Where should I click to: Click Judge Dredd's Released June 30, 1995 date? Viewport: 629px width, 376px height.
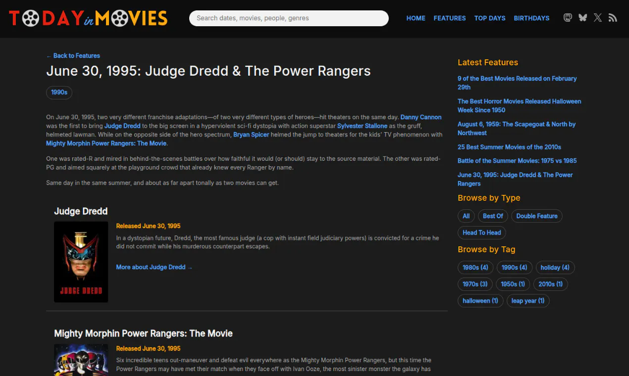click(x=148, y=226)
